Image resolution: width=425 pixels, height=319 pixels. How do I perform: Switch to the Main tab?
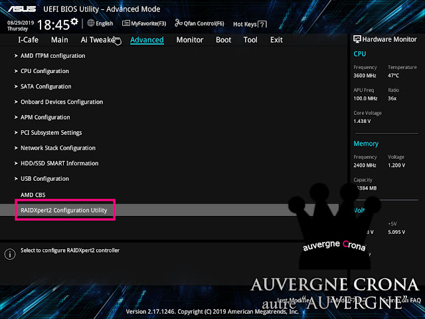tap(60, 40)
